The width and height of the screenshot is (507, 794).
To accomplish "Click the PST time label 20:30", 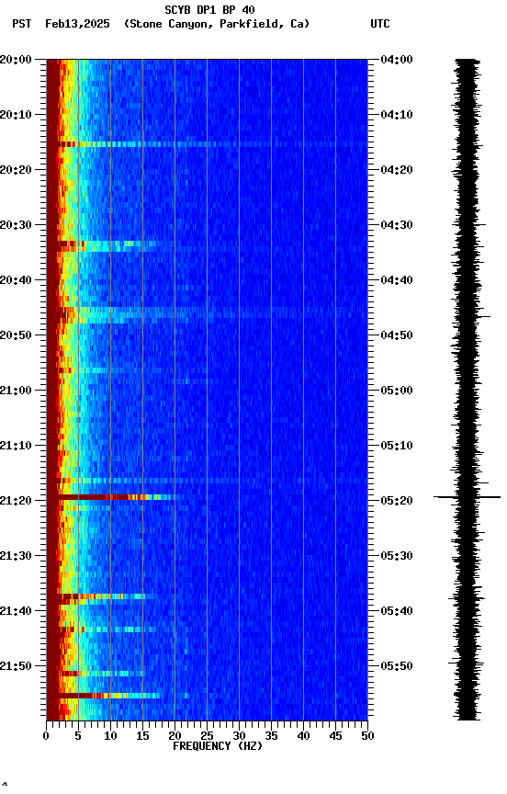I will click(x=16, y=225).
